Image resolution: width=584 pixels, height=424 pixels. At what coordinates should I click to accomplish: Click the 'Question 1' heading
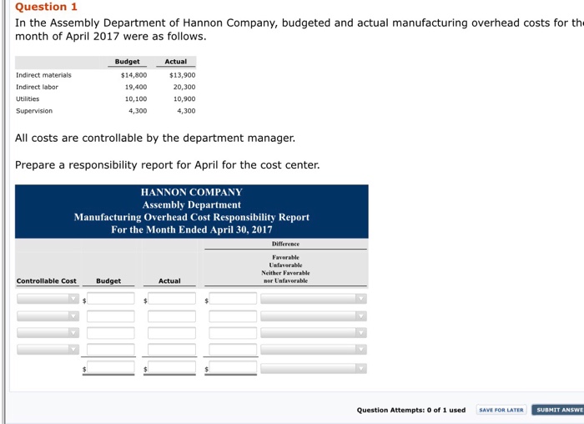tap(46, 7)
